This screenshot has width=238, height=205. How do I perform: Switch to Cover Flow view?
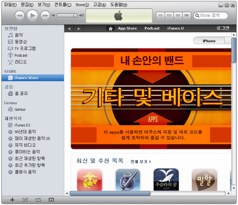point(187,16)
